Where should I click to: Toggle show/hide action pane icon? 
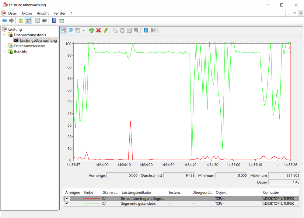(61, 21)
